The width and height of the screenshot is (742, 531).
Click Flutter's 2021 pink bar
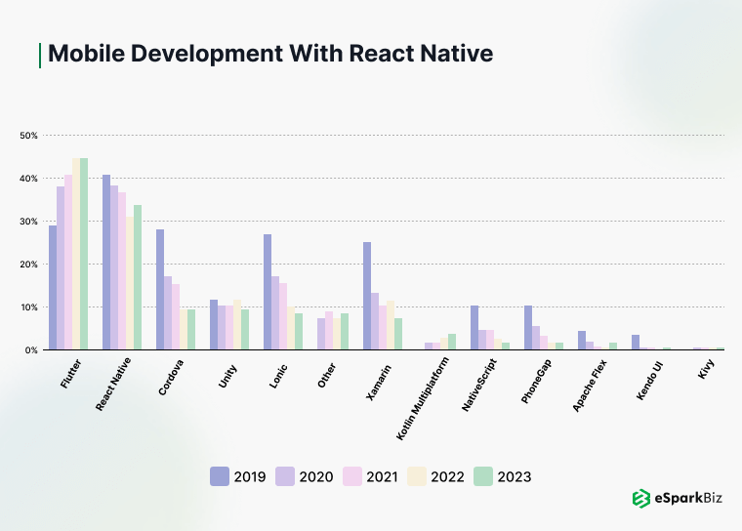coord(68,263)
